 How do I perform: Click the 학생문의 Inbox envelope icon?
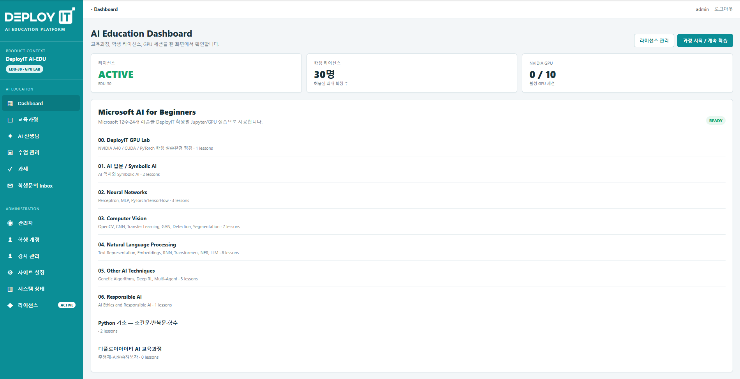[x=10, y=186]
